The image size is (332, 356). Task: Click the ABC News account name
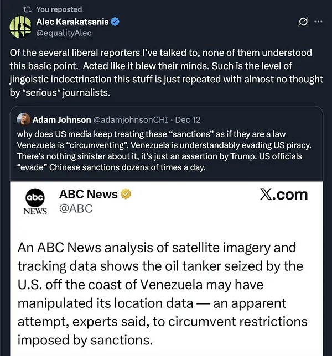coord(89,194)
